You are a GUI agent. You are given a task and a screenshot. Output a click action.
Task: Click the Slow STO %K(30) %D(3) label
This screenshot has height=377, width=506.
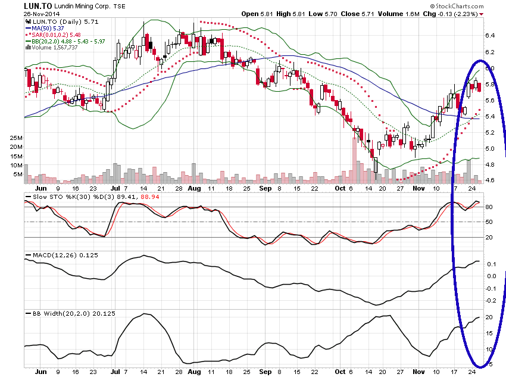(74, 197)
